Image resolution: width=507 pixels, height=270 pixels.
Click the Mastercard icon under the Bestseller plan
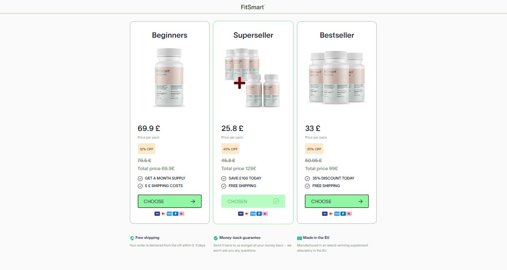tap(330, 213)
